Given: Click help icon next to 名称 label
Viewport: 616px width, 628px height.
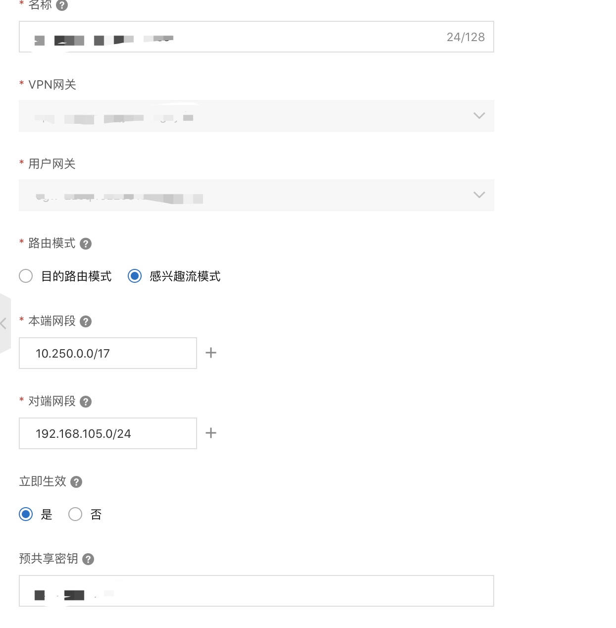Looking at the screenshot, I should (x=62, y=5).
